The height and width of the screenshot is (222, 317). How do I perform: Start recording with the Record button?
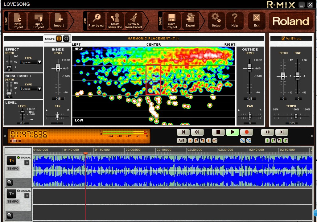point(247,132)
